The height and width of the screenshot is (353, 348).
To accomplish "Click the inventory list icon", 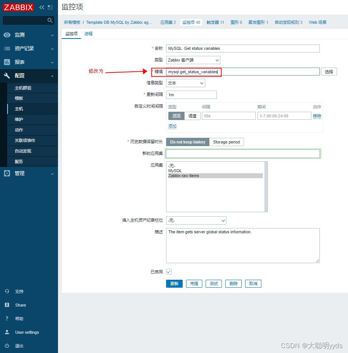I will point(7,48).
